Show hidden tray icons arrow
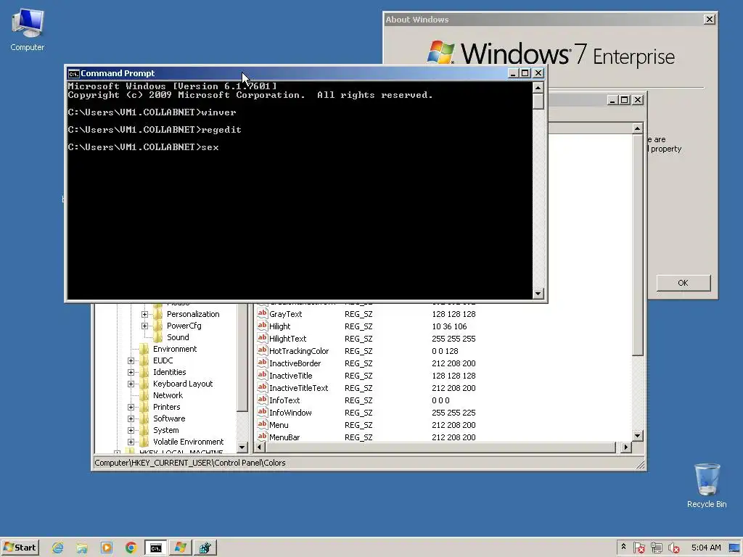 click(x=623, y=547)
